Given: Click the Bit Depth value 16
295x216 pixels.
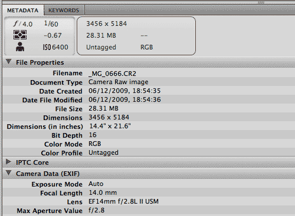Looking at the screenshot, I should click(93, 135).
